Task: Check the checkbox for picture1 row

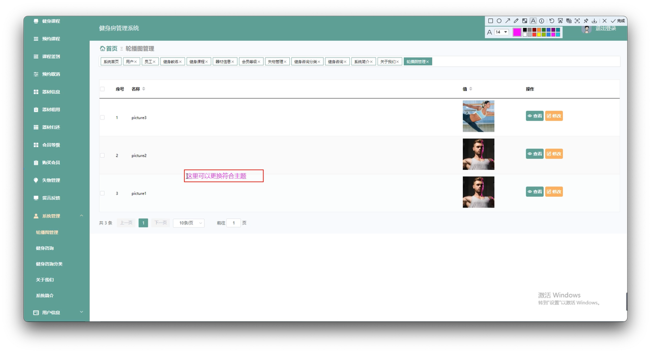Action: (x=102, y=193)
